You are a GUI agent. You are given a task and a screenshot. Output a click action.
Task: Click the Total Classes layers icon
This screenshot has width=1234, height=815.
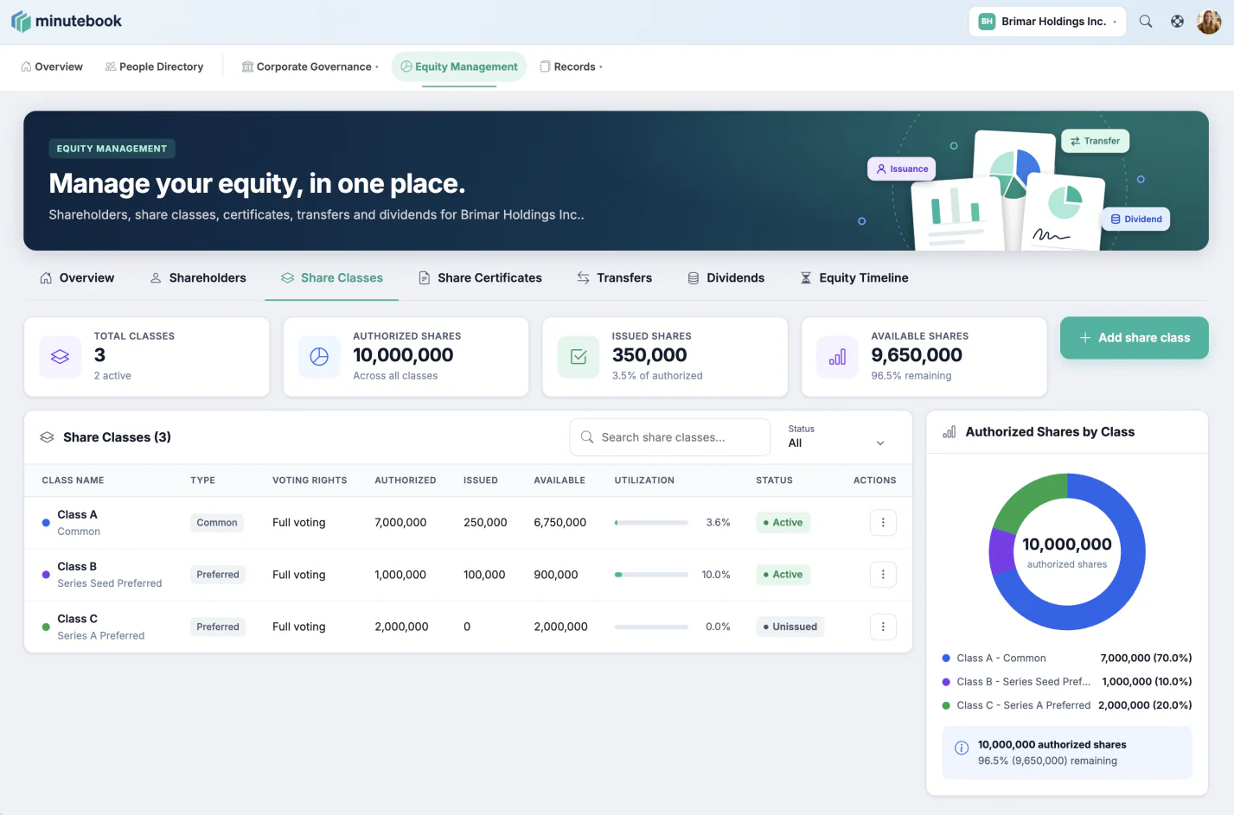[x=60, y=357]
